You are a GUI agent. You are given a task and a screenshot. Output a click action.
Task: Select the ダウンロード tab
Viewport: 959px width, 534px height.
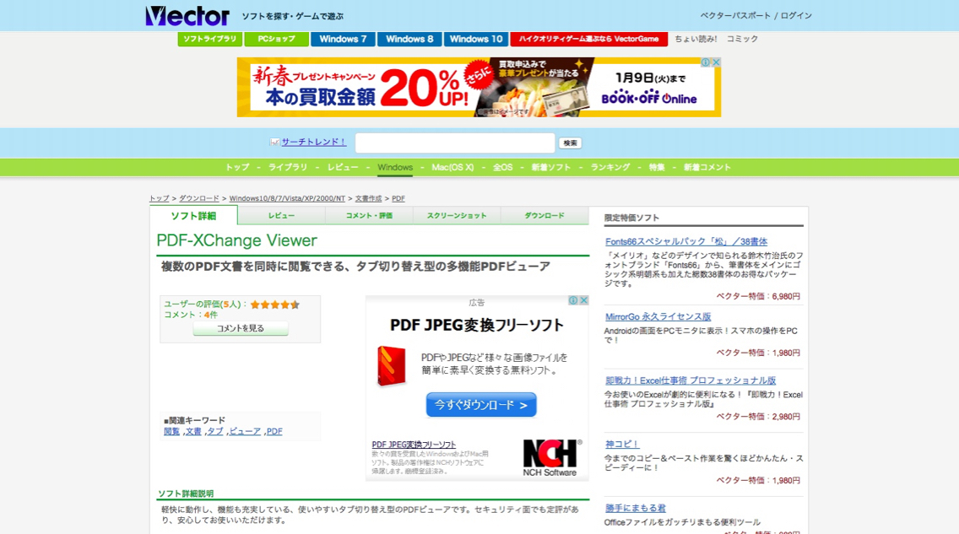(x=545, y=216)
